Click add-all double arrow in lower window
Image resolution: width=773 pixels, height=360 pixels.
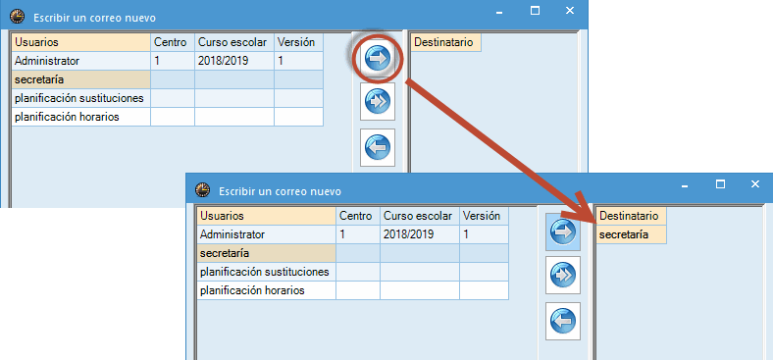click(563, 275)
